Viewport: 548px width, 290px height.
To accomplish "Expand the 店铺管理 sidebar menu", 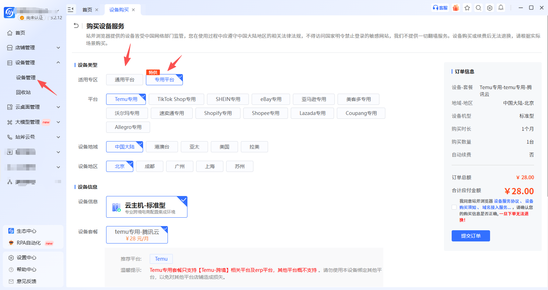I will point(34,48).
